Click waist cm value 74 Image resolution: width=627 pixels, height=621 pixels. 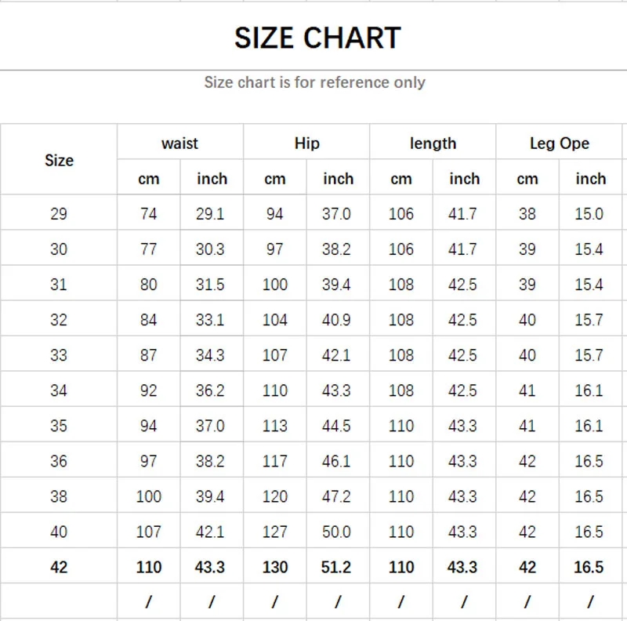click(148, 214)
